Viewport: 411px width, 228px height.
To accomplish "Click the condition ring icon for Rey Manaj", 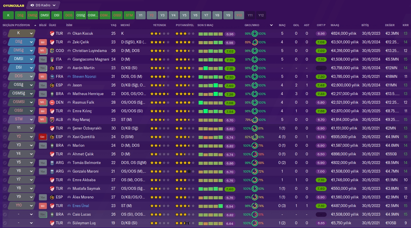I will (x=254, y=120).
